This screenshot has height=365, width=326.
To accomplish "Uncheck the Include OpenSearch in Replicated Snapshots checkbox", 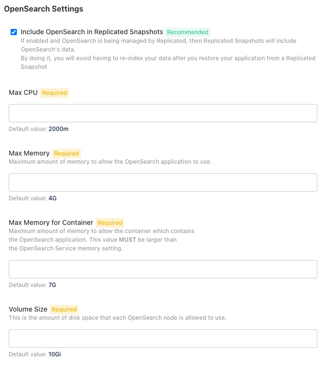I will click(x=14, y=32).
